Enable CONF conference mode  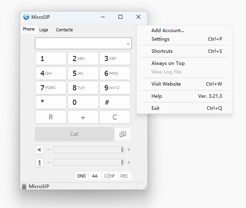coord(109,176)
